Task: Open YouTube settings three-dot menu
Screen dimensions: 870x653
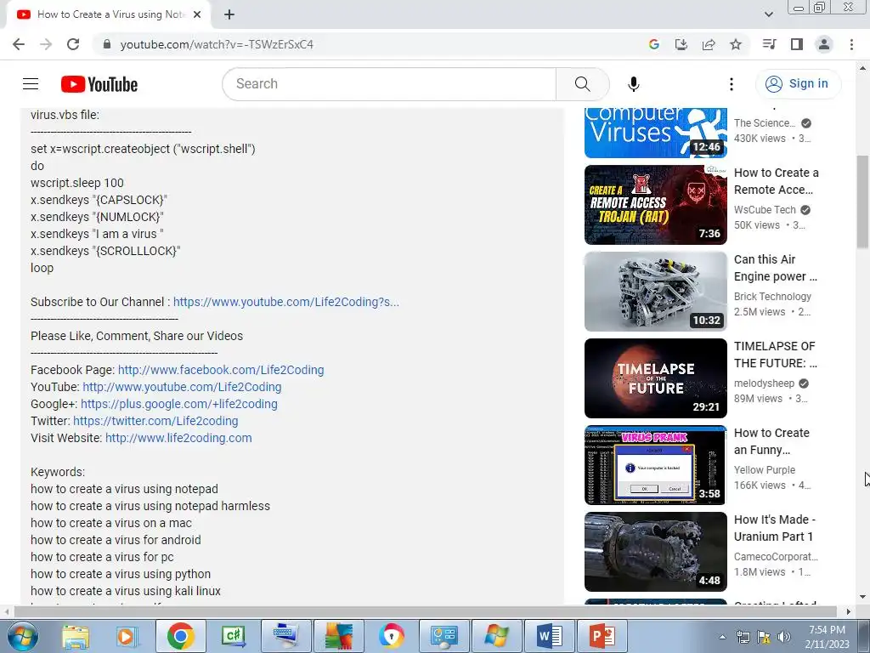Action: pyautogui.click(x=732, y=84)
